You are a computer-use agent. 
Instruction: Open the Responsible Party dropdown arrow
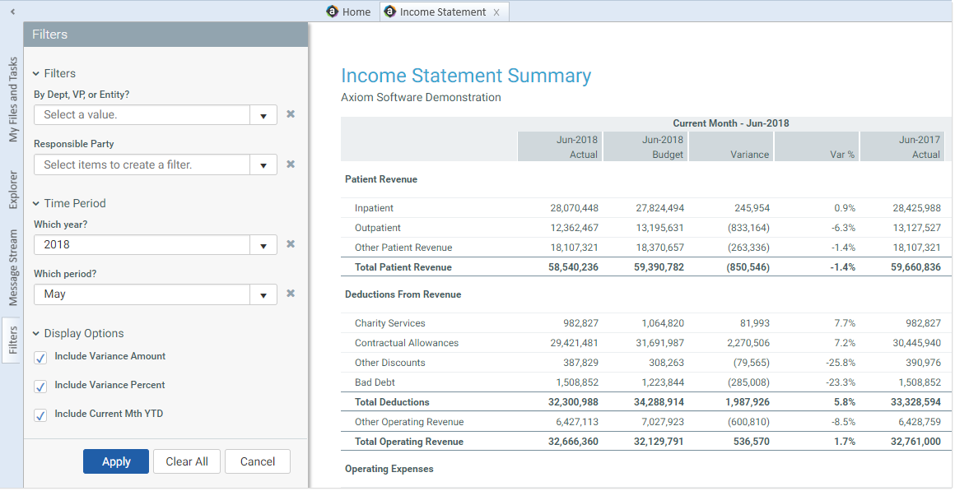[x=263, y=164]
